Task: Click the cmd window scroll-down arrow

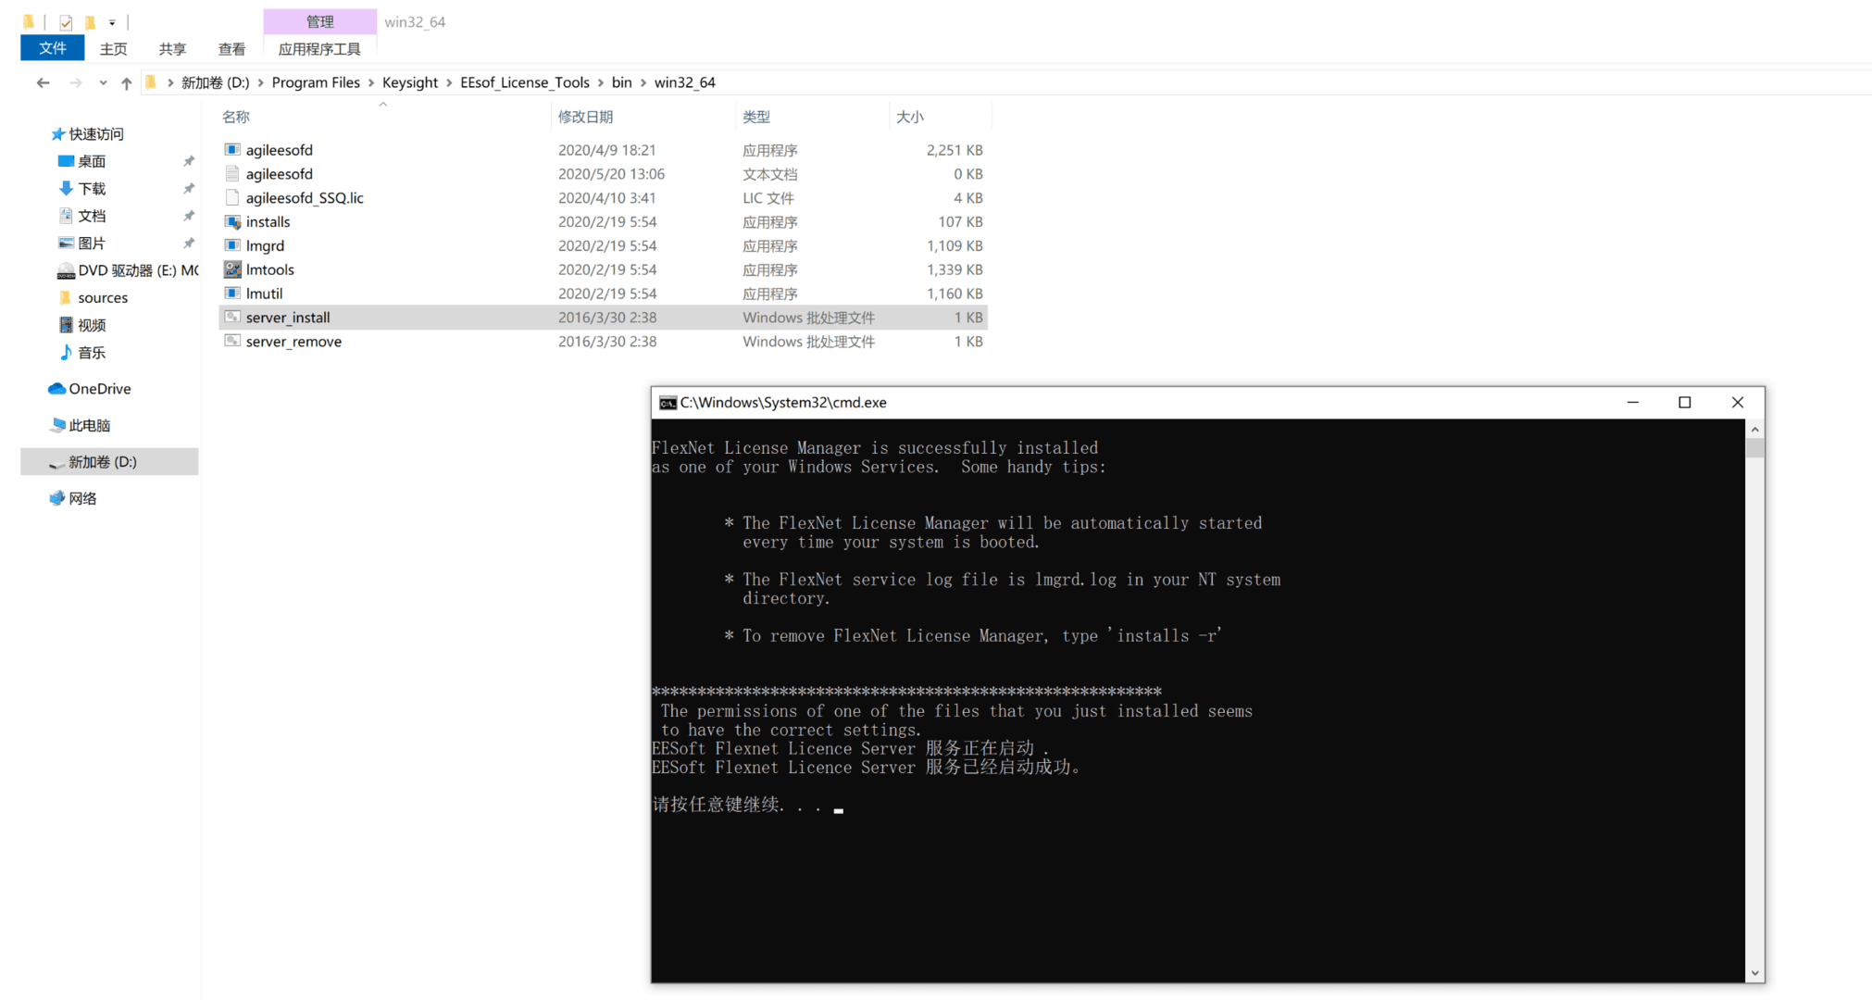Action: point(1754,973)
